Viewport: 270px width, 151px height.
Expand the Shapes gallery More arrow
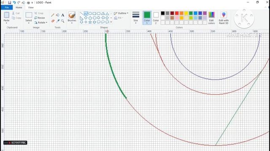coord(111,22)
